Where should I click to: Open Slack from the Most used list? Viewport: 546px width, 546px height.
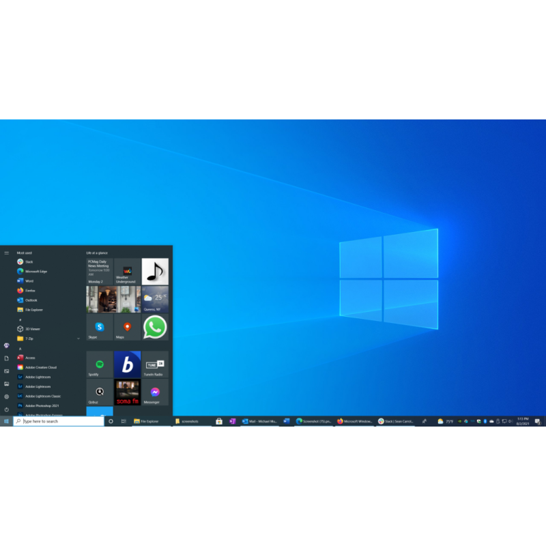point(29,261)
